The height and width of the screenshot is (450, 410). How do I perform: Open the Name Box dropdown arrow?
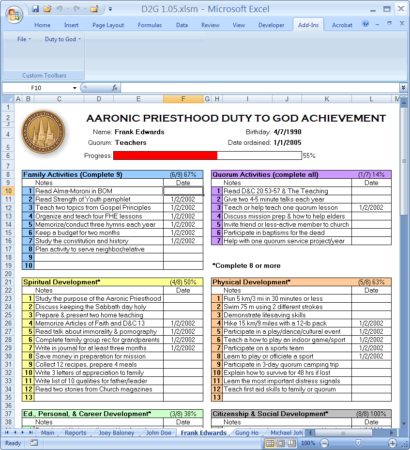pyautogui.click(x=75, y=88)
